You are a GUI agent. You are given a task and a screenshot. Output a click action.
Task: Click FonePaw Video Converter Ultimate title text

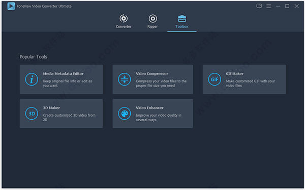pyautogui.click(x=44, y=6)
